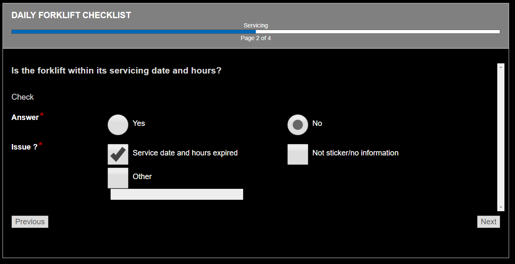Click the white unfilled part of progress bar
Image resolution: width=515 pixels, height=264 pixels.
click(x=377, y=32)
